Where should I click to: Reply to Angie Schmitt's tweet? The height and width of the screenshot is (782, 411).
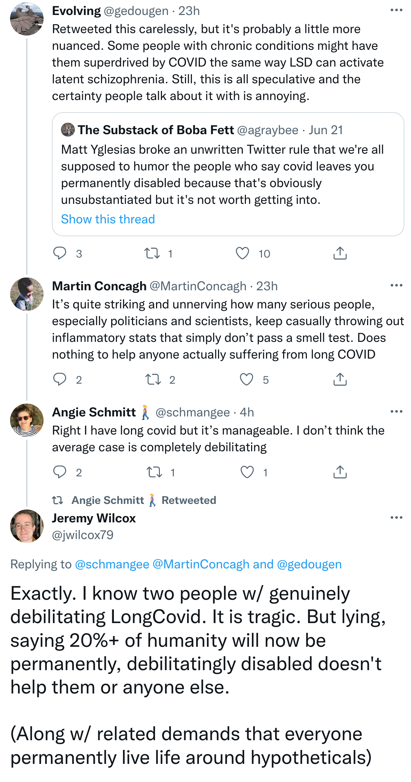point(60,472)
